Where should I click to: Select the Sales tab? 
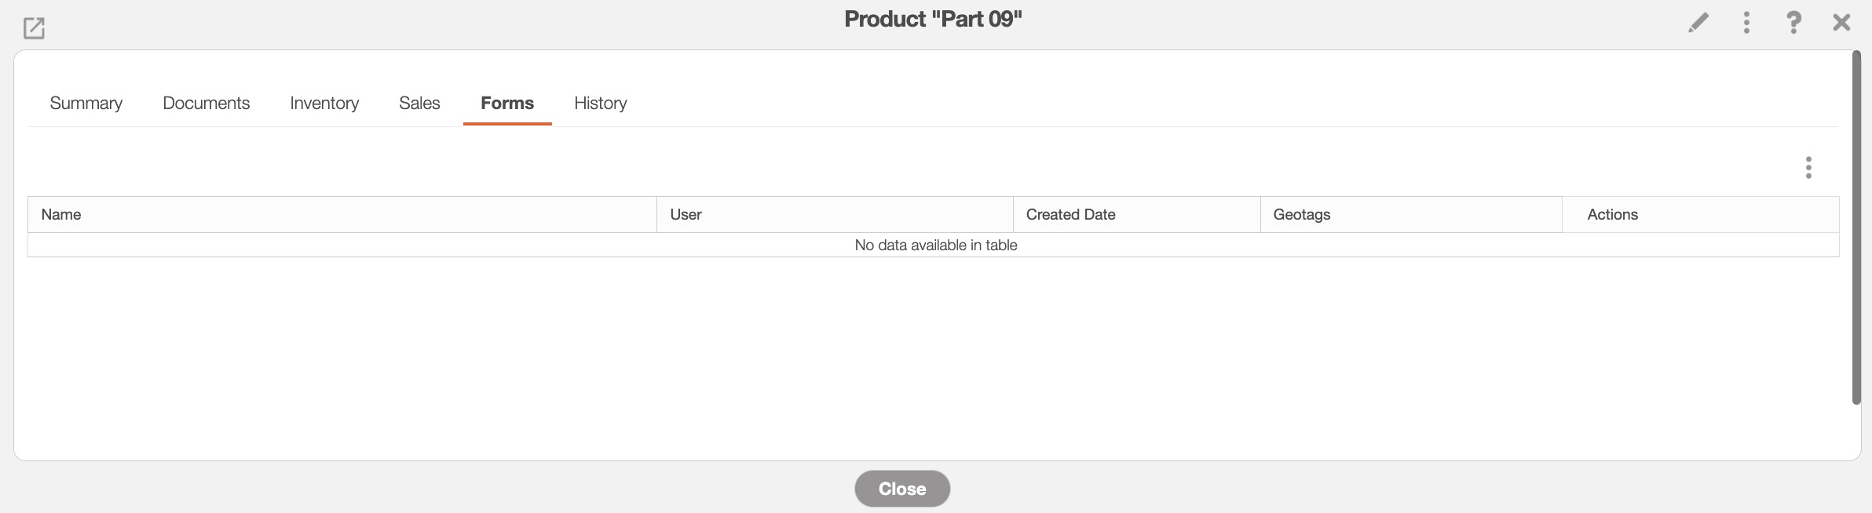point(419,104)
